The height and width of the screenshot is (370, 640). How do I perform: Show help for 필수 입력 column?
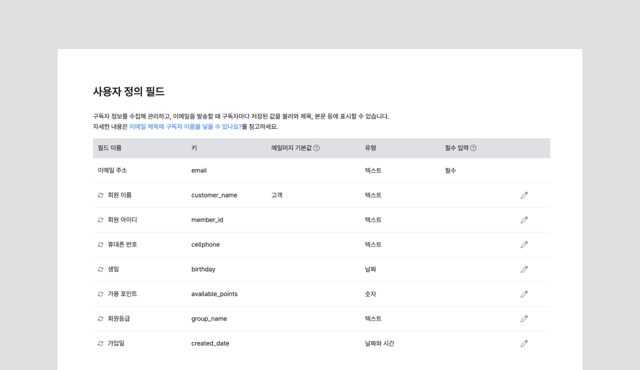click(473, 148)
